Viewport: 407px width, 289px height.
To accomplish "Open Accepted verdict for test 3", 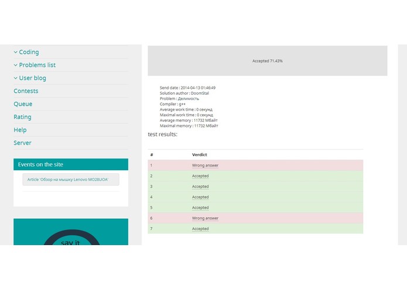I will tap(200, 187).
